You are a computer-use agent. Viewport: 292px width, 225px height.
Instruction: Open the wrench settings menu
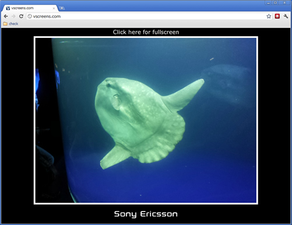point(286,16)
